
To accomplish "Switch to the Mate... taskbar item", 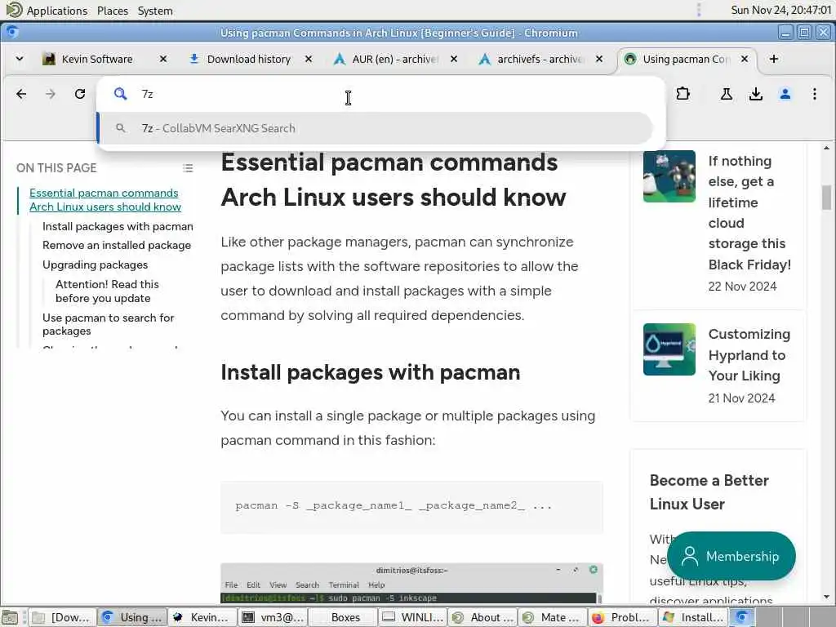I will point(553,617).
